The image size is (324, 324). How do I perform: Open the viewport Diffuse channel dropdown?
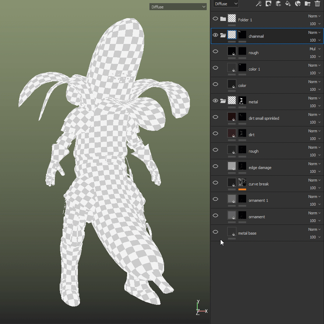coord(178,7)
